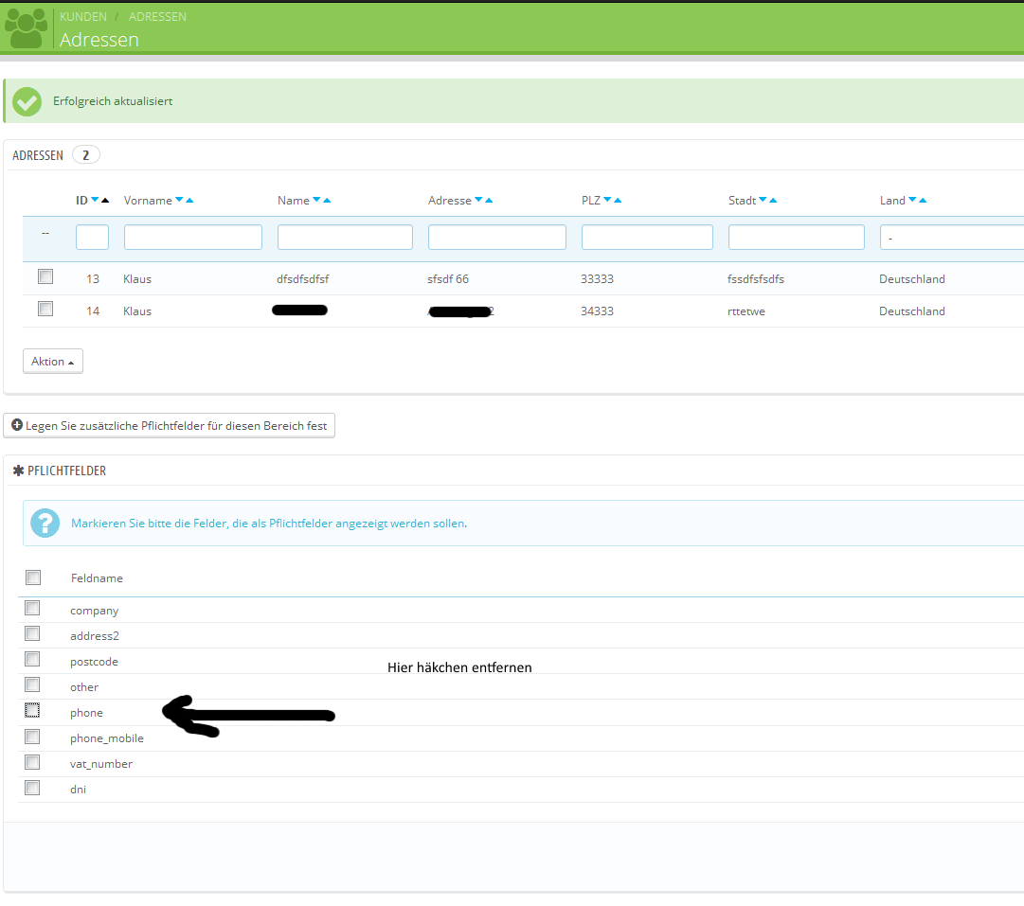
Task: Click Legen Sie zusätzliche Pflichtfelder button
Action: (x=170, y=426)
